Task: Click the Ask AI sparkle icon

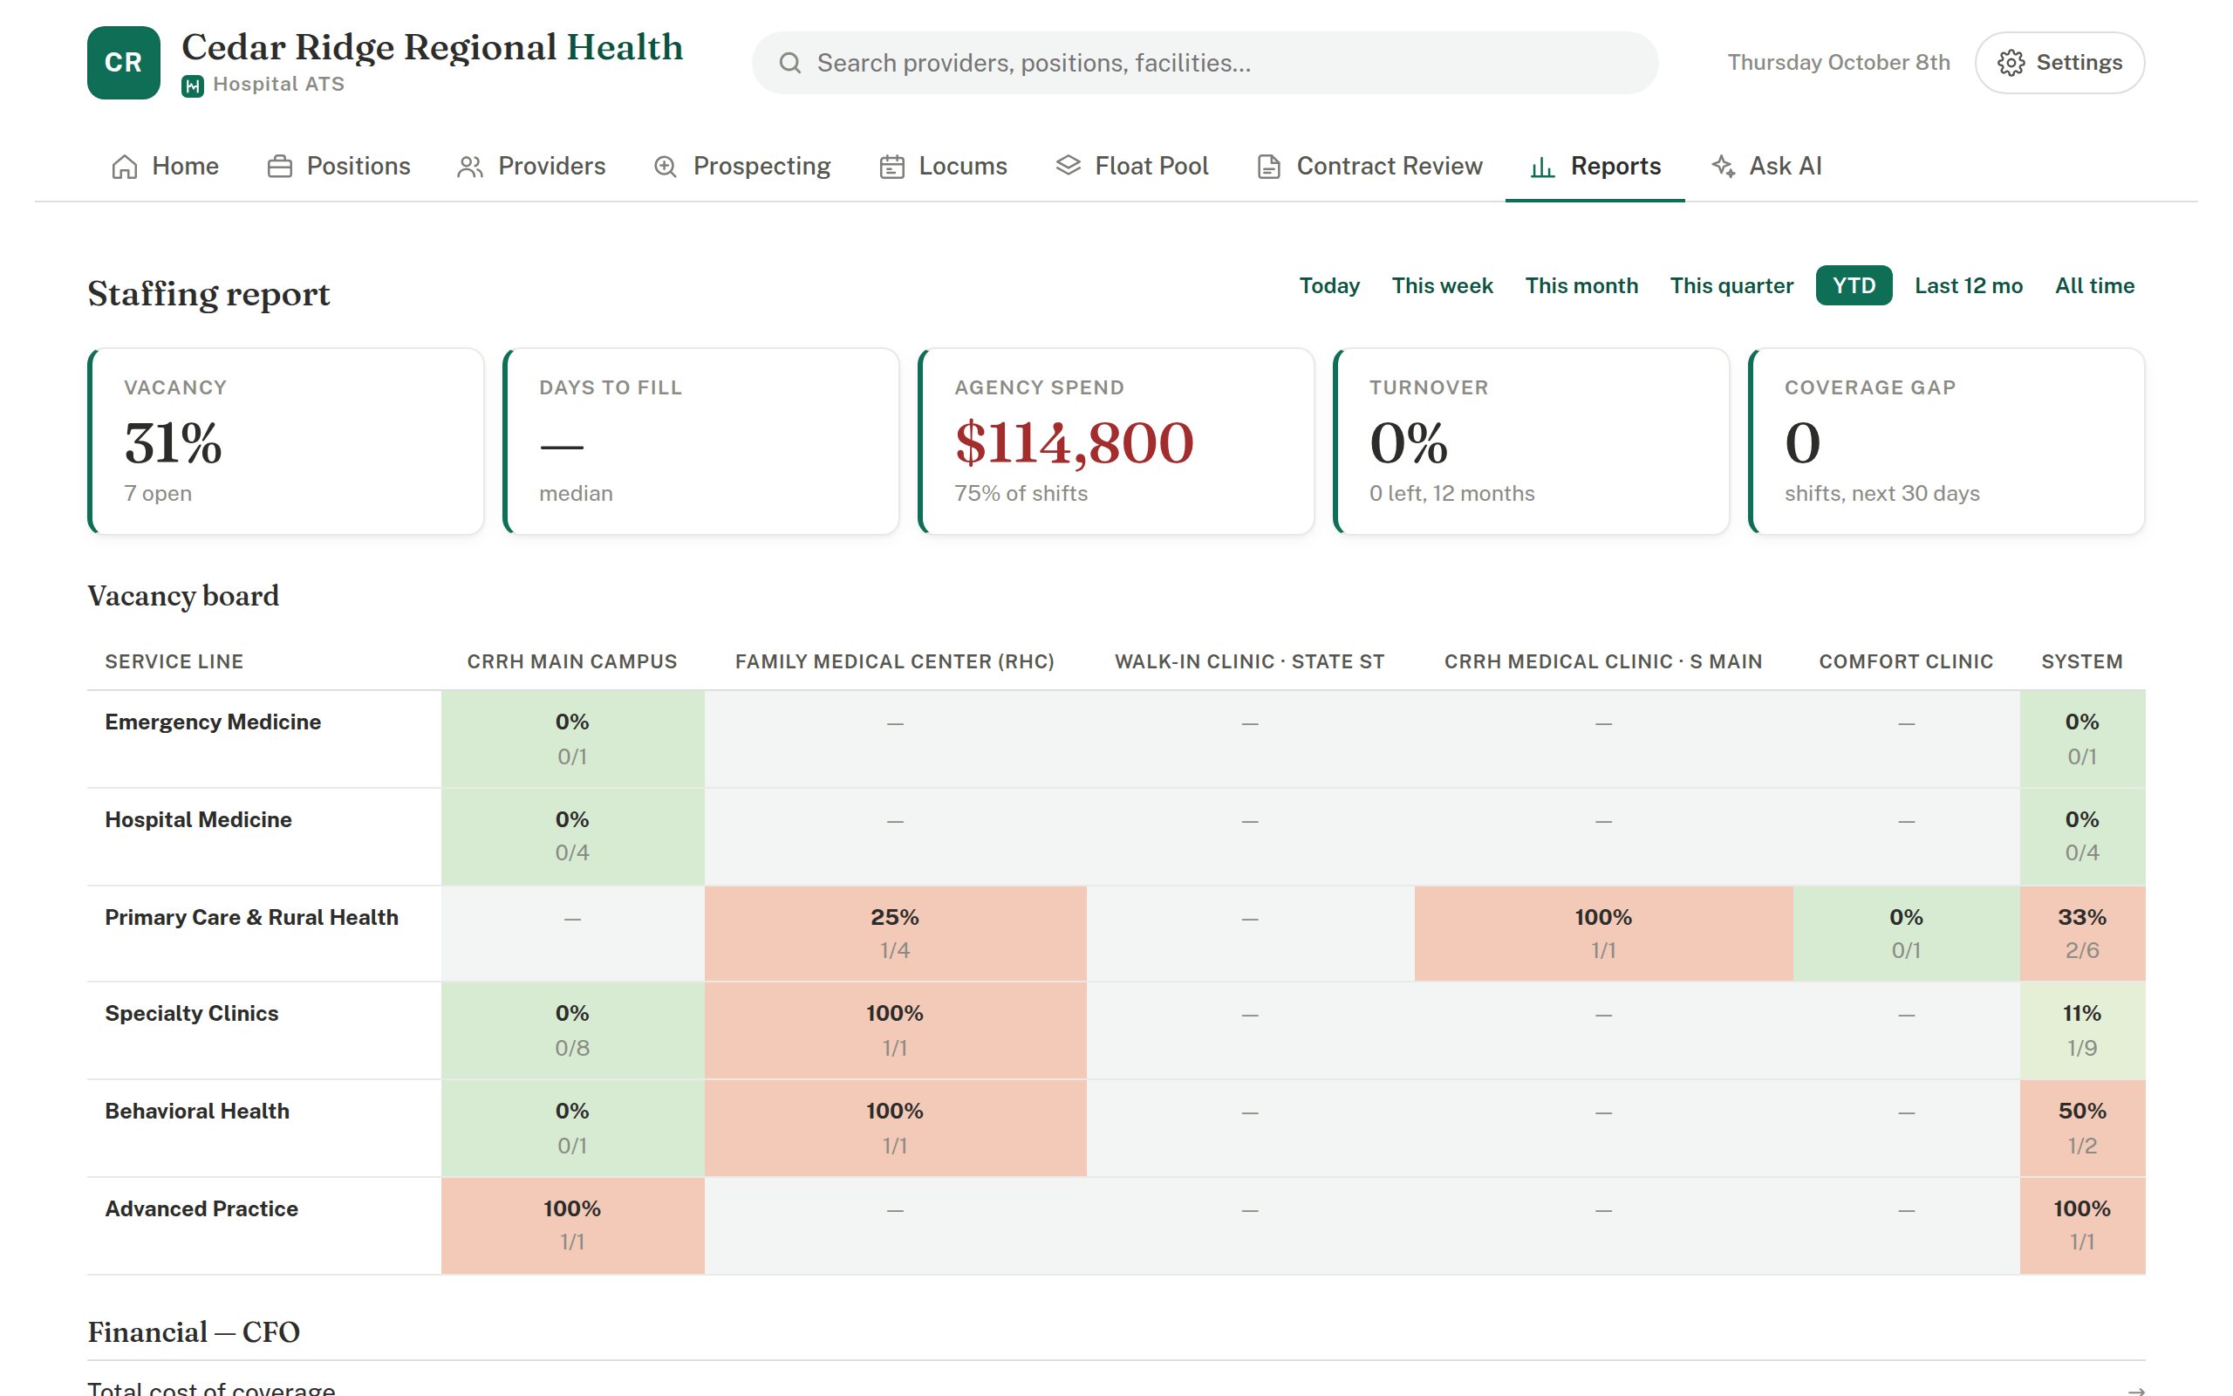Action: point(1723,166)
